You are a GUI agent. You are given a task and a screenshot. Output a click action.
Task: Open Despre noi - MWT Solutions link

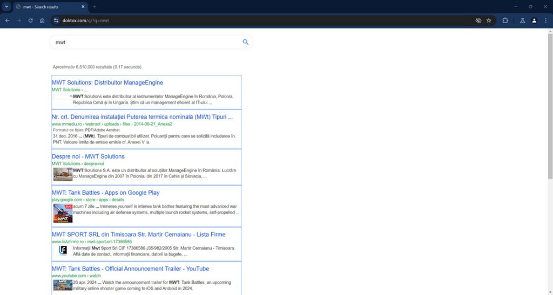coord(88,156)
